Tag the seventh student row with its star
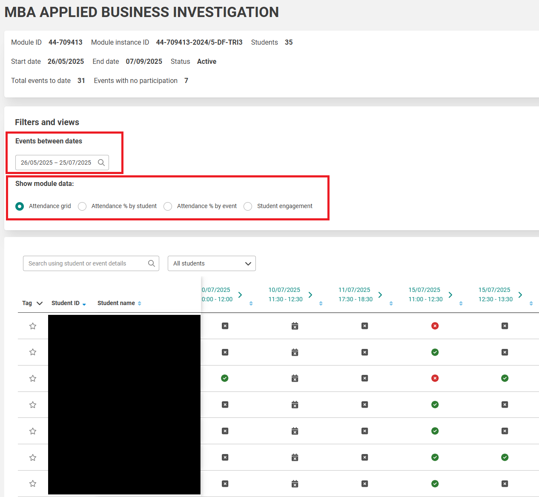539x497 pixels. coord(33,484)
